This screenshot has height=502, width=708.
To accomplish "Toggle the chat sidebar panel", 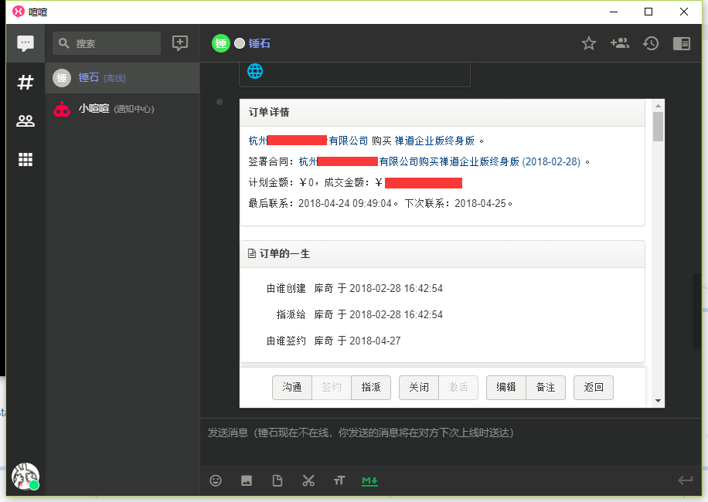I will click(x=682, y=43).
